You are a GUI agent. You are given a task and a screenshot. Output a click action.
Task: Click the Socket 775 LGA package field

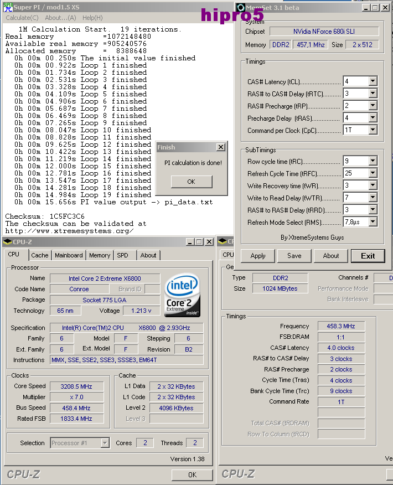(105, 300)
